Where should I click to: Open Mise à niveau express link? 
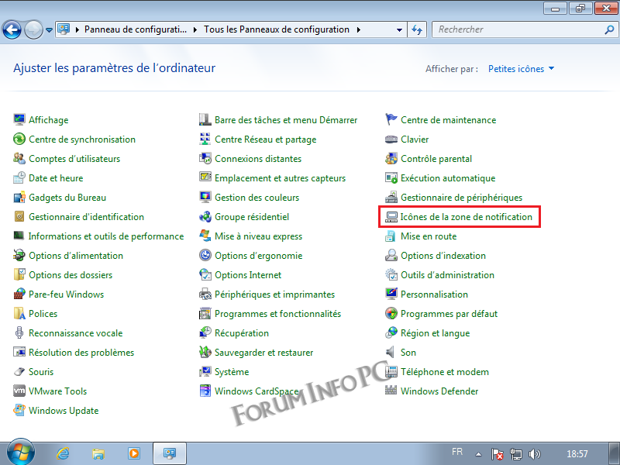(259, 236)
